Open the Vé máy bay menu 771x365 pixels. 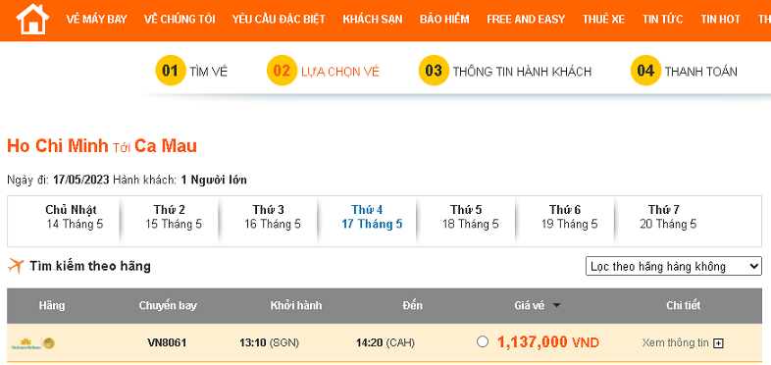96,20
